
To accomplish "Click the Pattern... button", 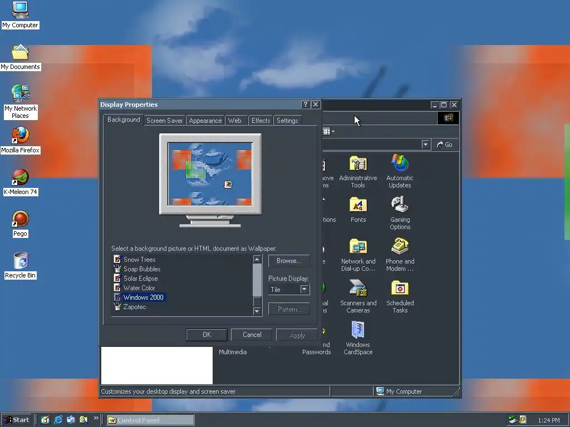I will point(289,309).
